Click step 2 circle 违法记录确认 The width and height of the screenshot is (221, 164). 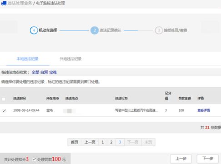pos(95,30)
